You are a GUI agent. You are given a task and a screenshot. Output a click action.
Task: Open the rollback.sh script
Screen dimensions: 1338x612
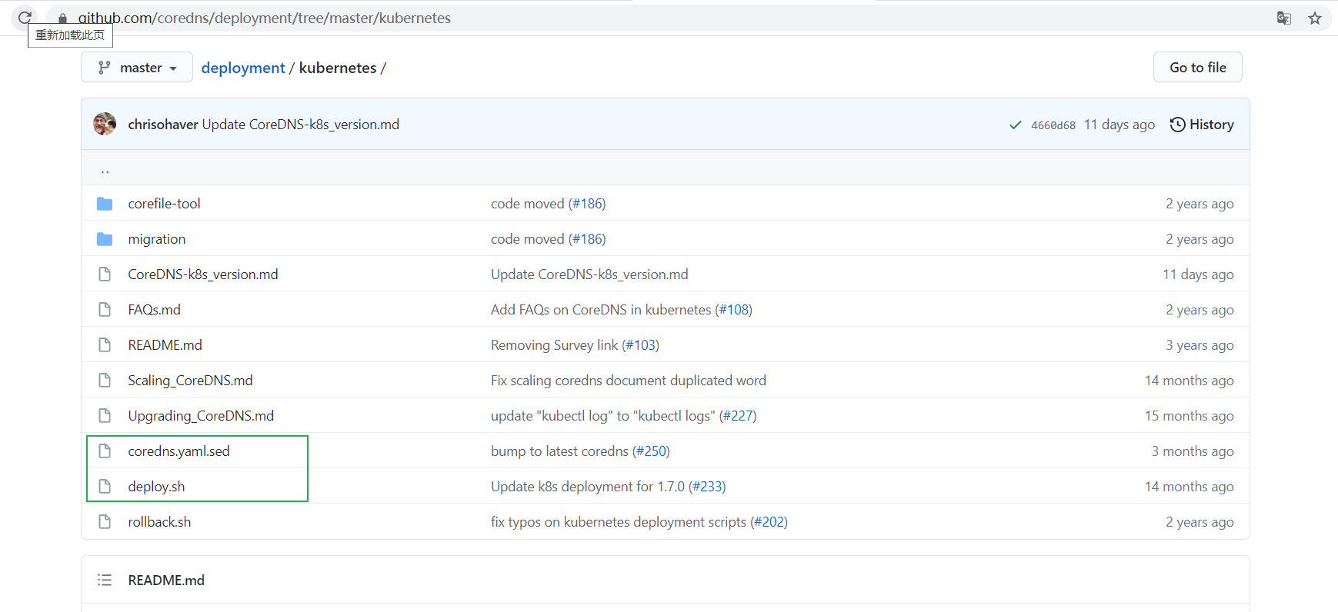[x=159, y=522]
